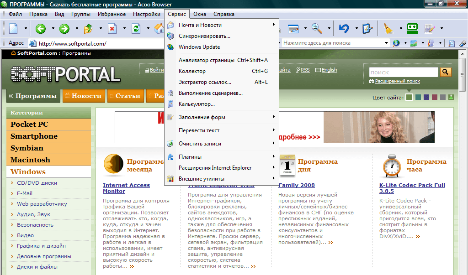Image resolution: width=468 pixels, height=275 pixels.
Task: Click the globe web search icon
Action: pos(396,43)
